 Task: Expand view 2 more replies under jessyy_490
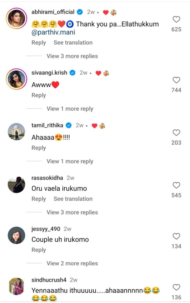[72, 263]
